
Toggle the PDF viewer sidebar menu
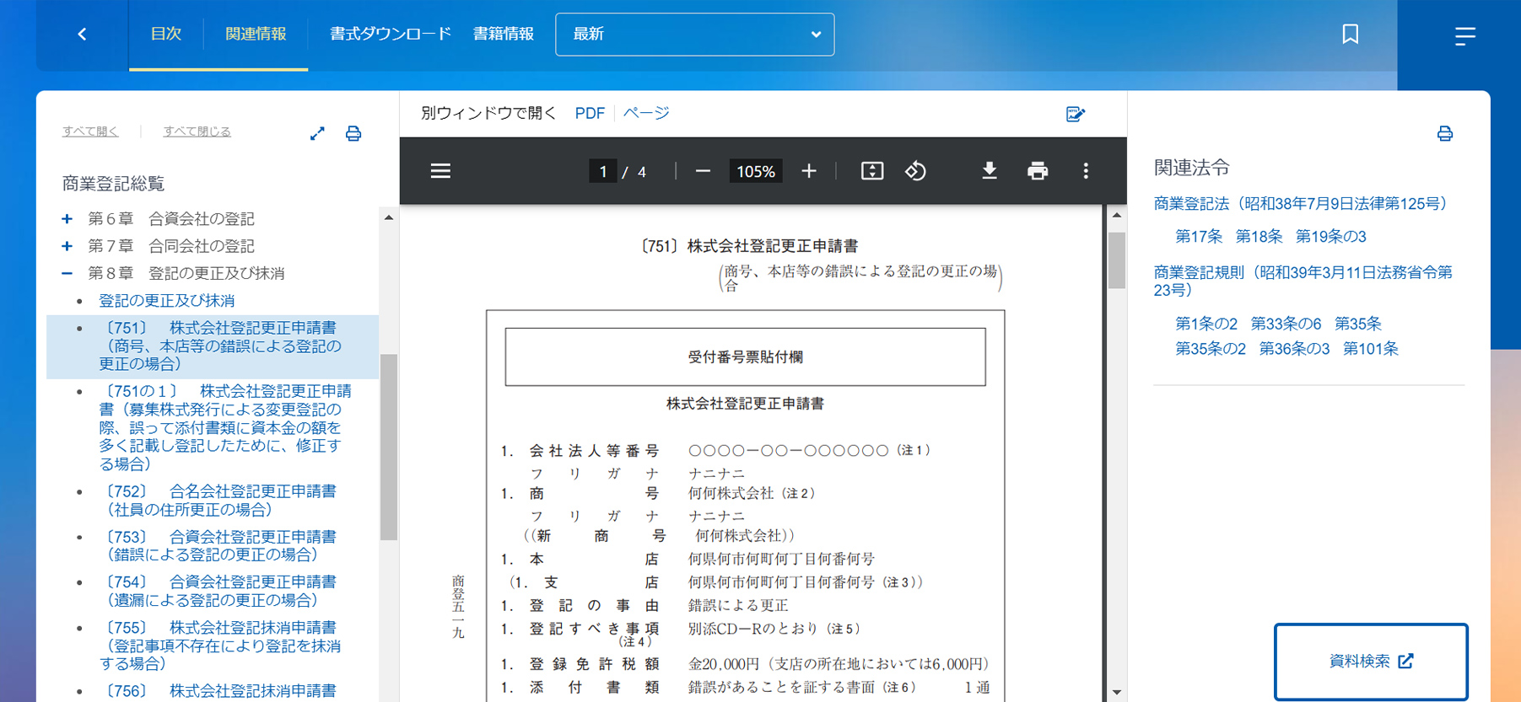point(440,171)
